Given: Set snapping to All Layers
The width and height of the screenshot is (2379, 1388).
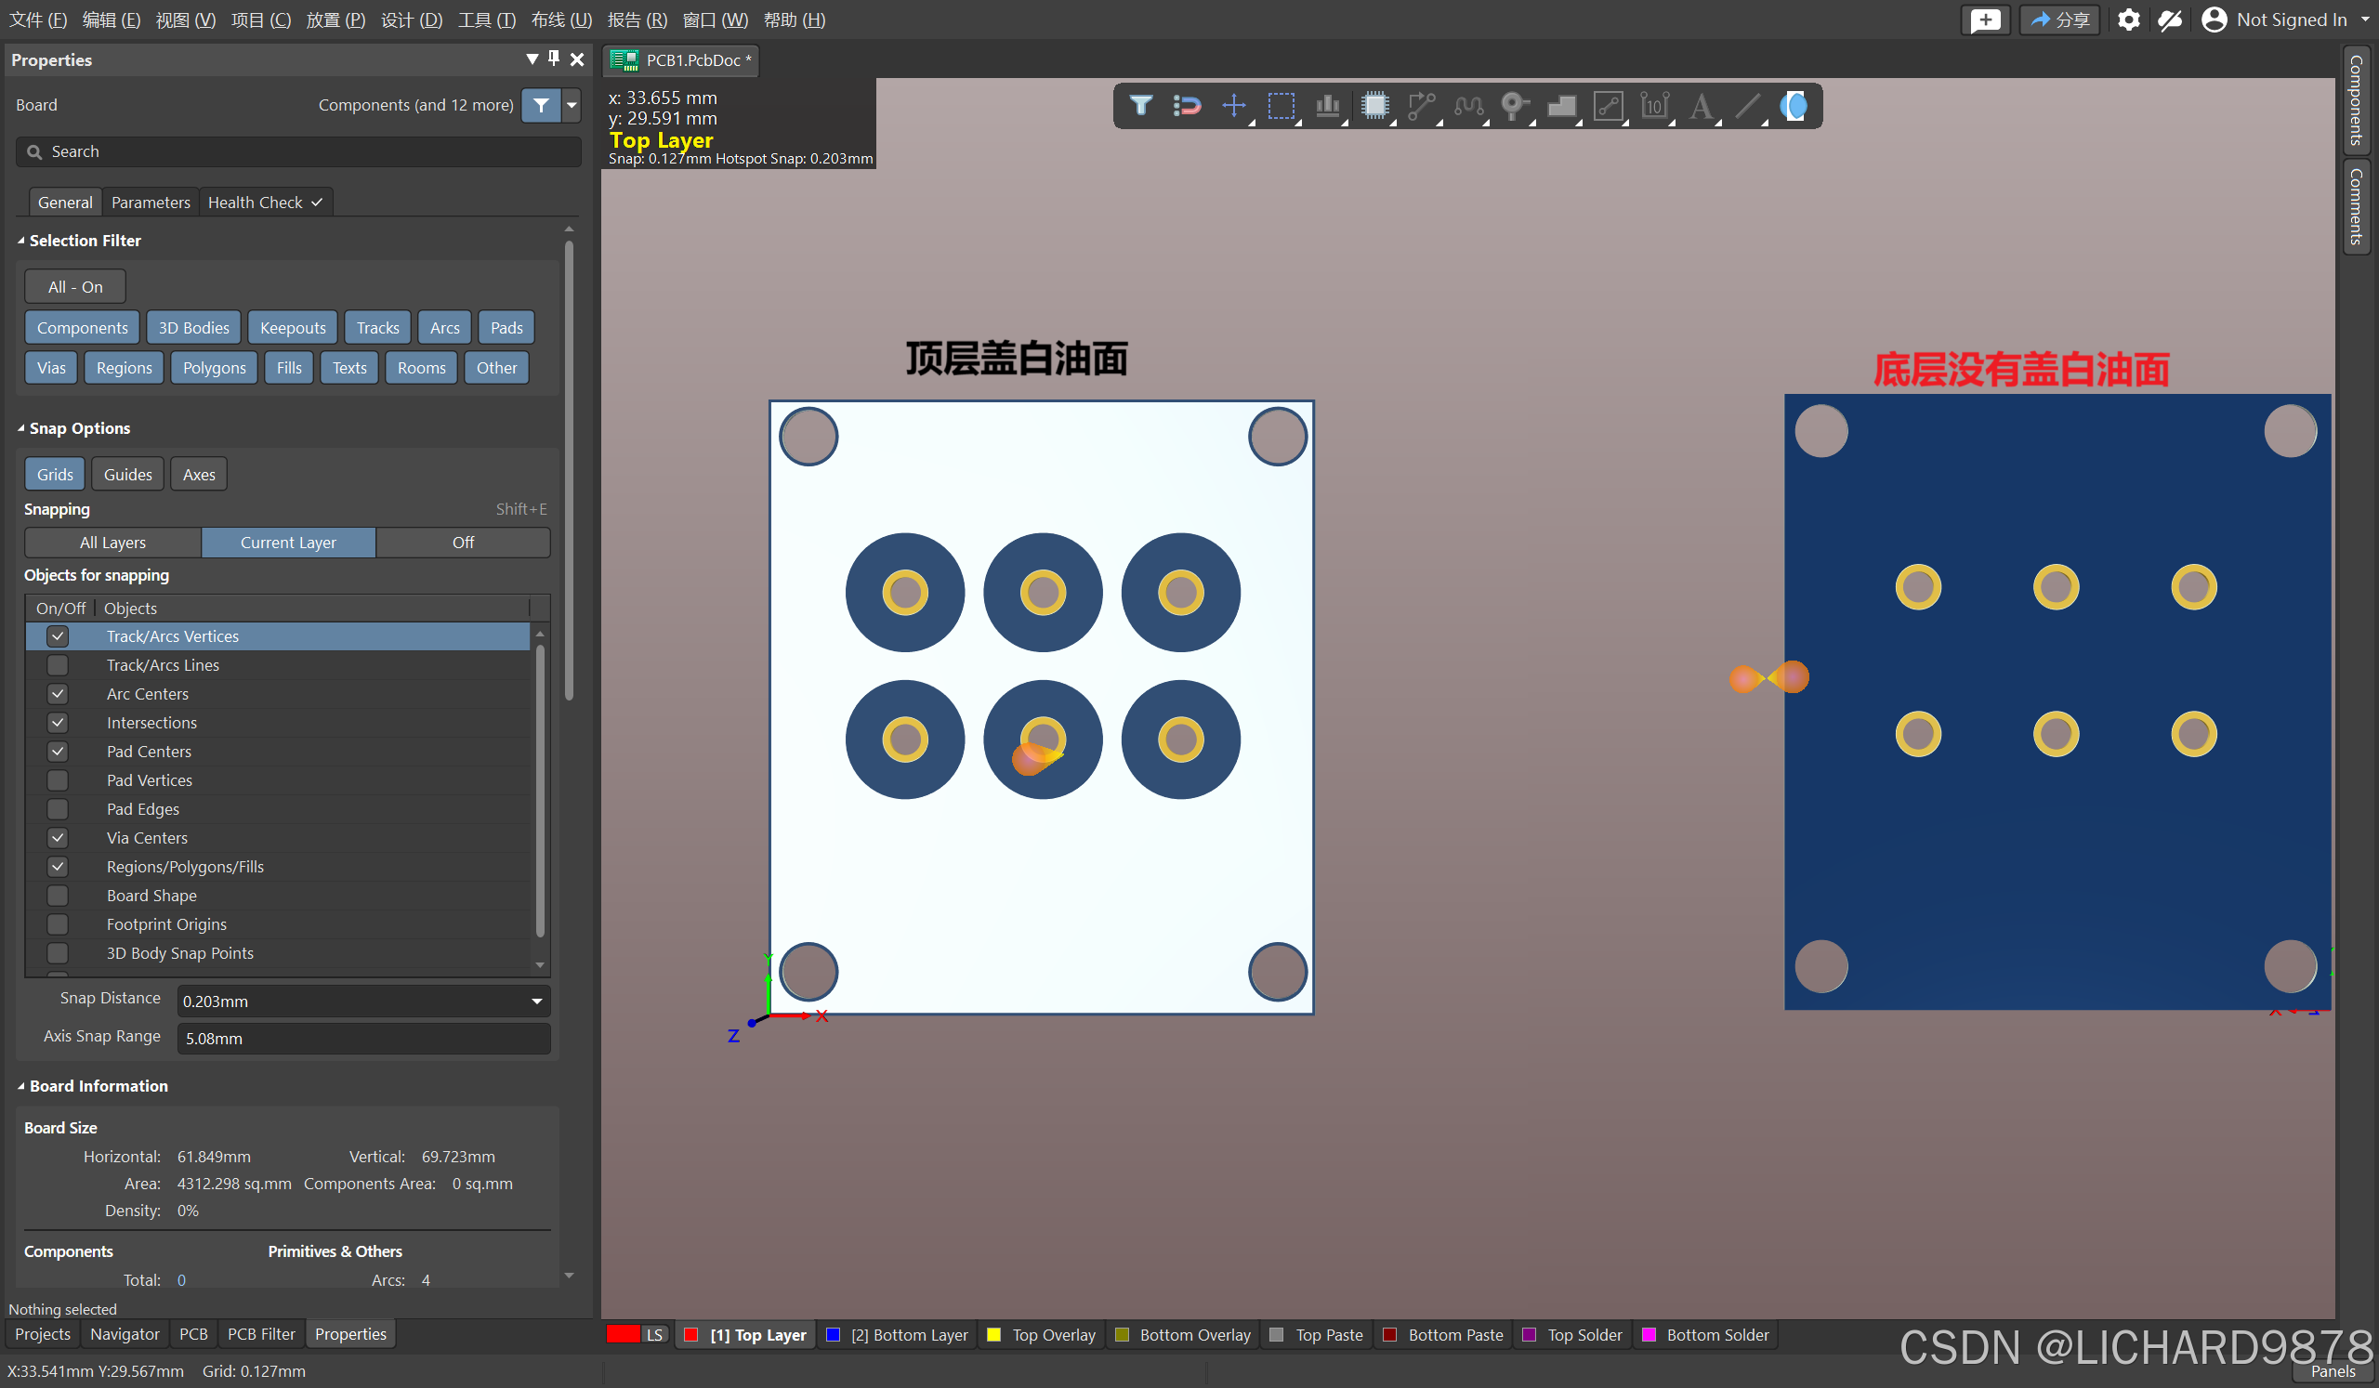Looking at the screenshot, I should [112, 543].
